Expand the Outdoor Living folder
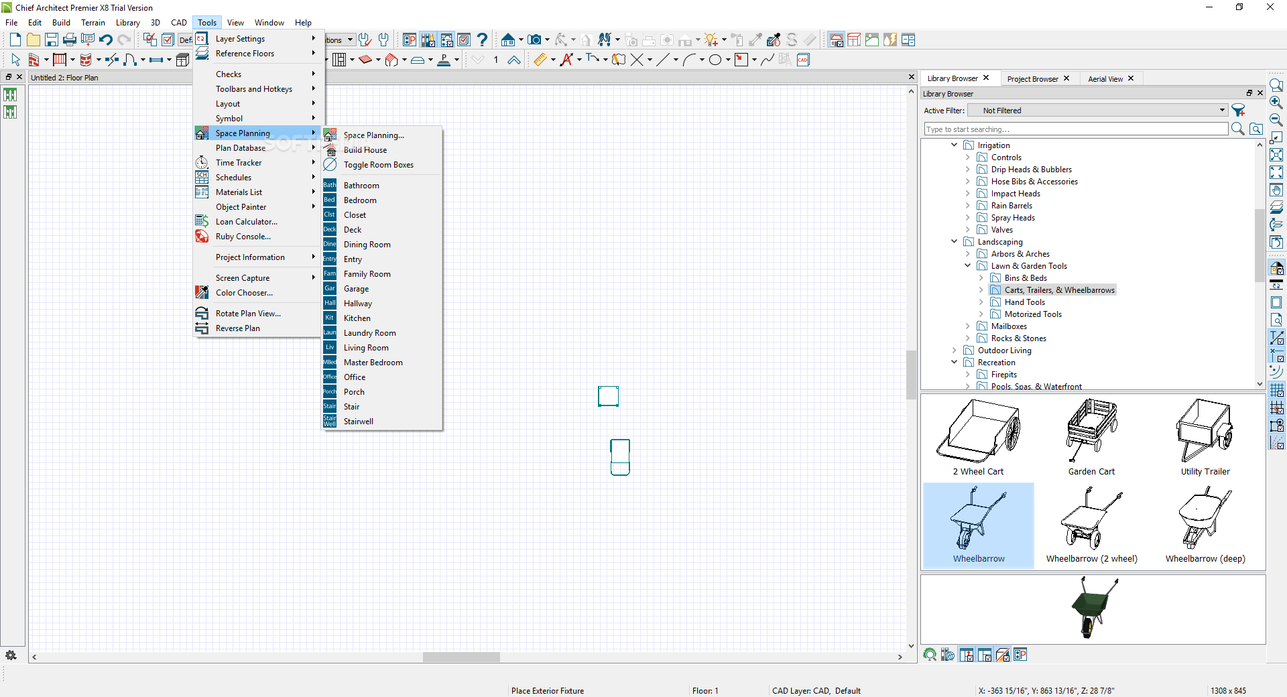Viewport: 1287px width, 697px height. point(954,351)
